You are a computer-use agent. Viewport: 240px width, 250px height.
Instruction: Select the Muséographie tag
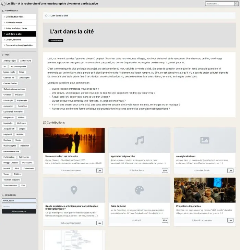click(10, 146)
